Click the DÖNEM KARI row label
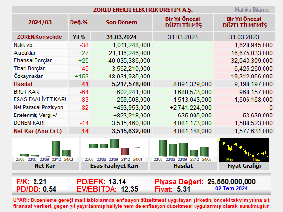The image size is (283, 212). [29, 123]
